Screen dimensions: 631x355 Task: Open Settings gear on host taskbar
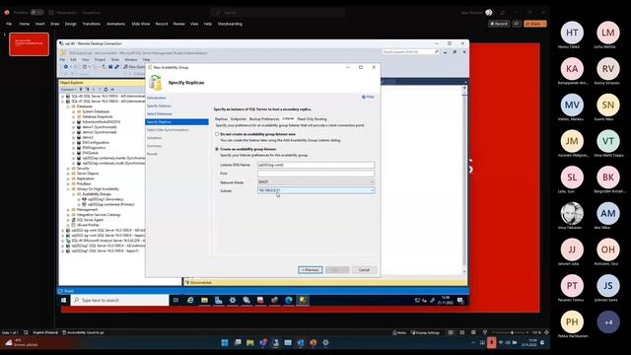tap(325, 343)
